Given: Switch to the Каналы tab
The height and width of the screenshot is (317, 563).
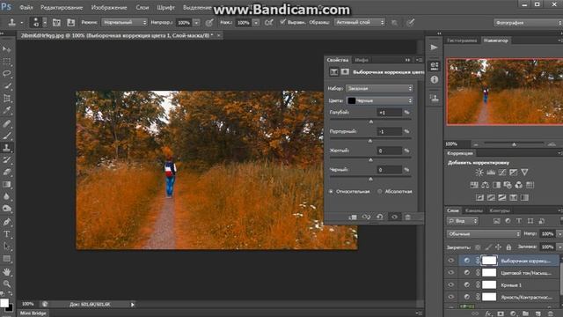Looking at the screenshot, I should (x=473, y=210).
